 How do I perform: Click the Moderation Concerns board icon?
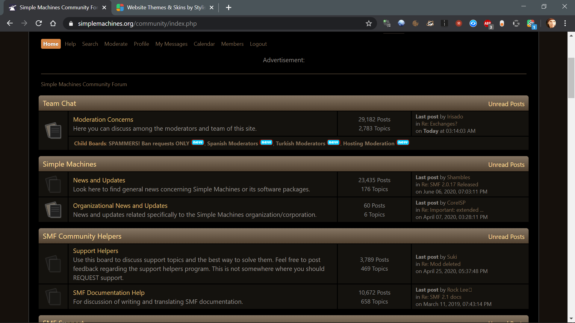tap(53, 130)
